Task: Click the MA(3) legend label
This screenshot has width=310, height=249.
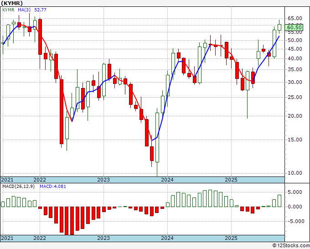Action: coord(24,10)
